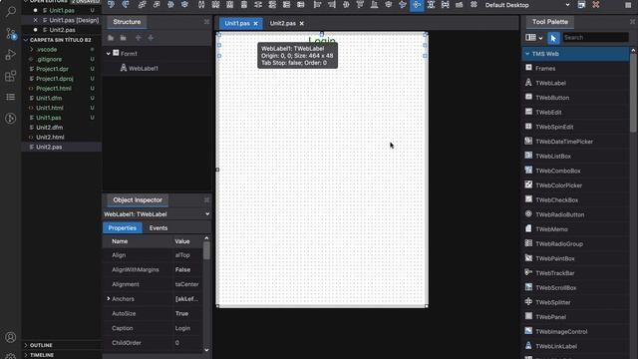Select the Tool Palette panel tab

tap(550, 22)
